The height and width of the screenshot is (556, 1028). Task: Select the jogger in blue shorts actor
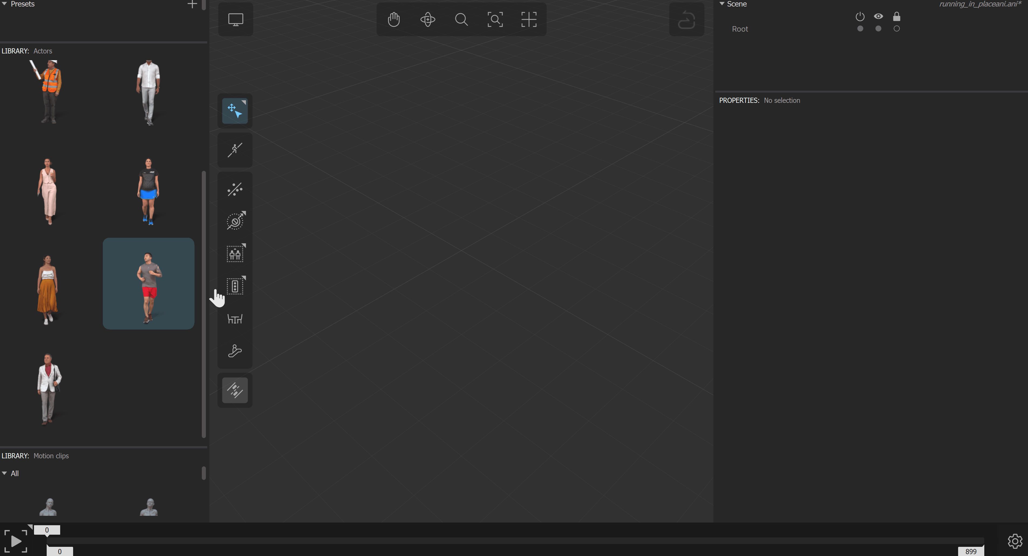(148, 192)
